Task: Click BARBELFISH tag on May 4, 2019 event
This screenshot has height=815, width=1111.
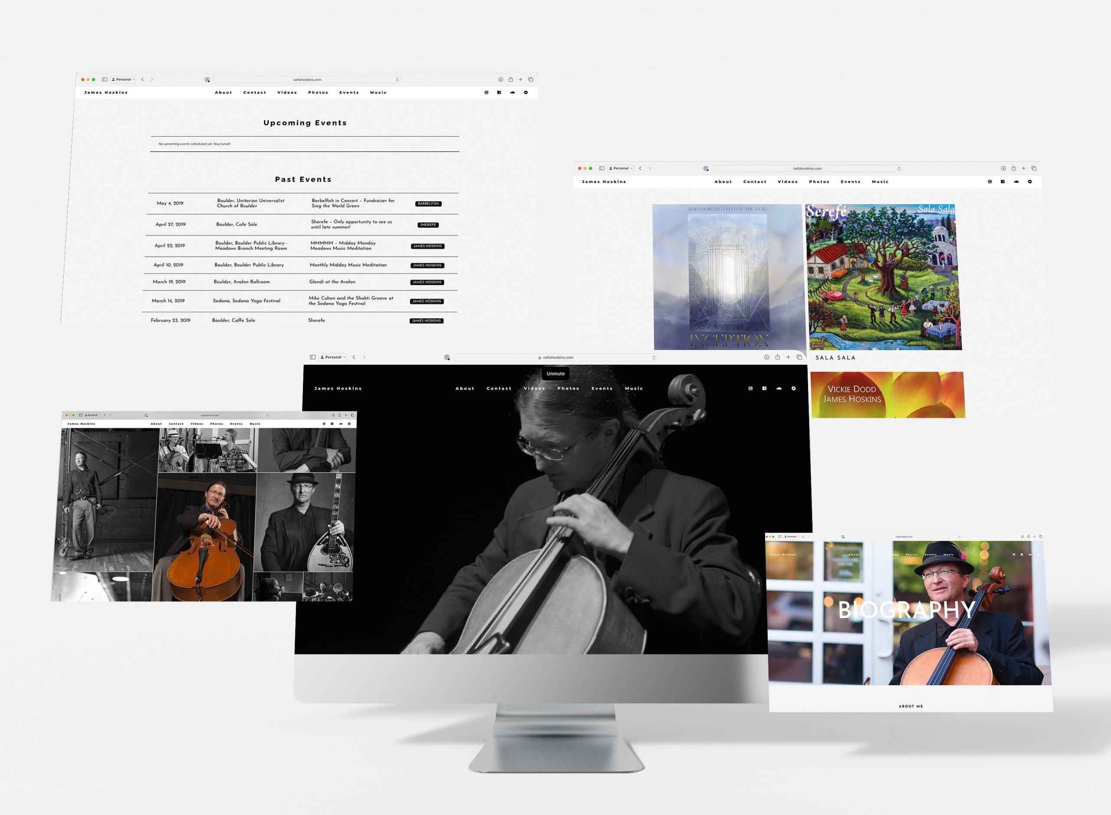Action: click(x=428, y=204)
